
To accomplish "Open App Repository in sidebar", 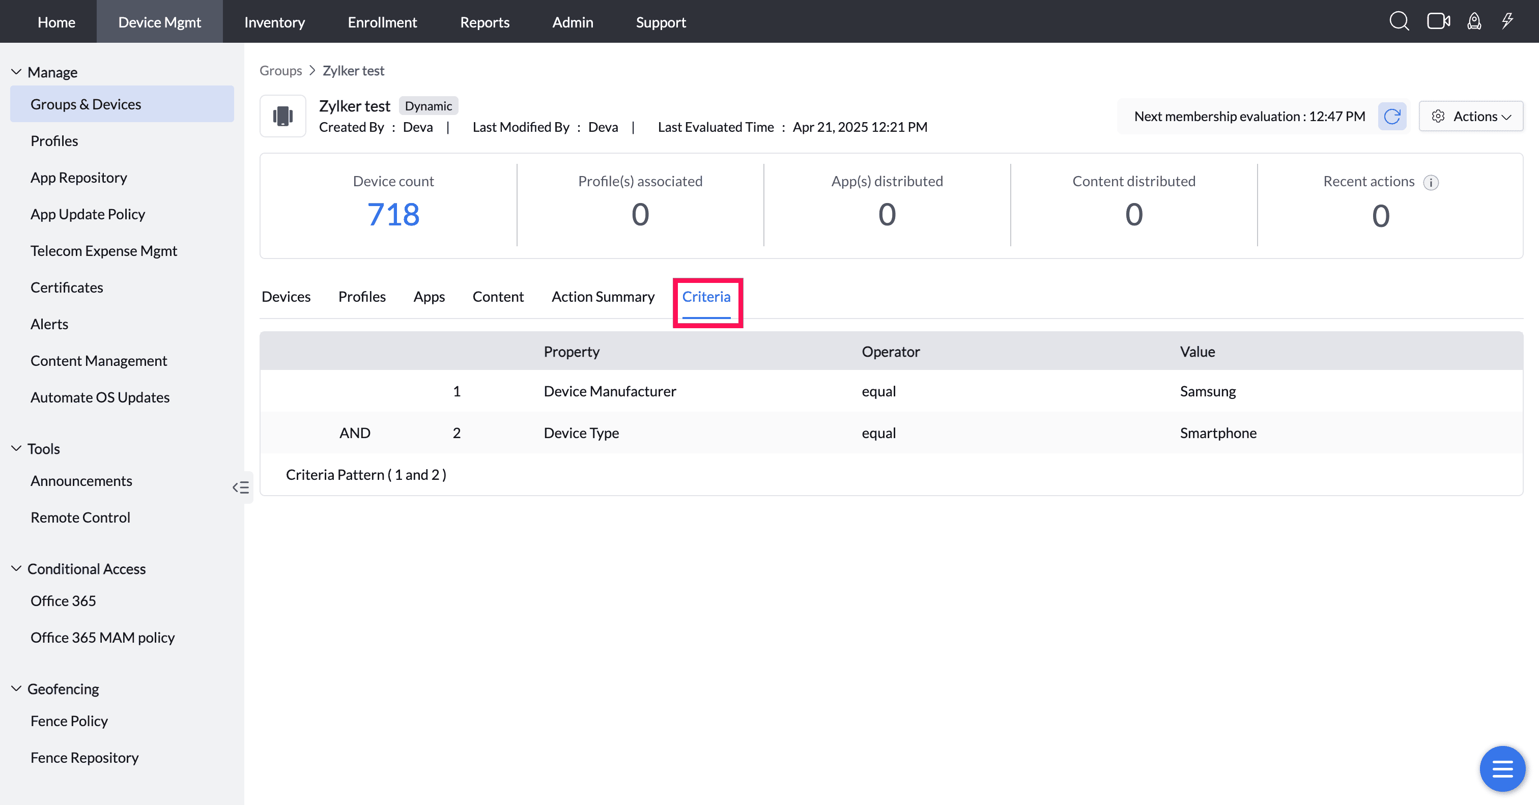I will tap(79, 178).
